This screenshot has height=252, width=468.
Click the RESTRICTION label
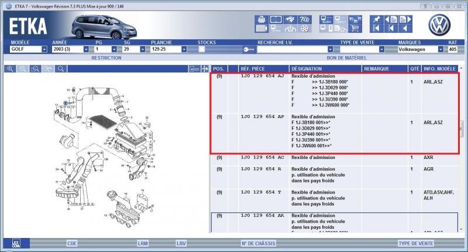coord(106,58)
